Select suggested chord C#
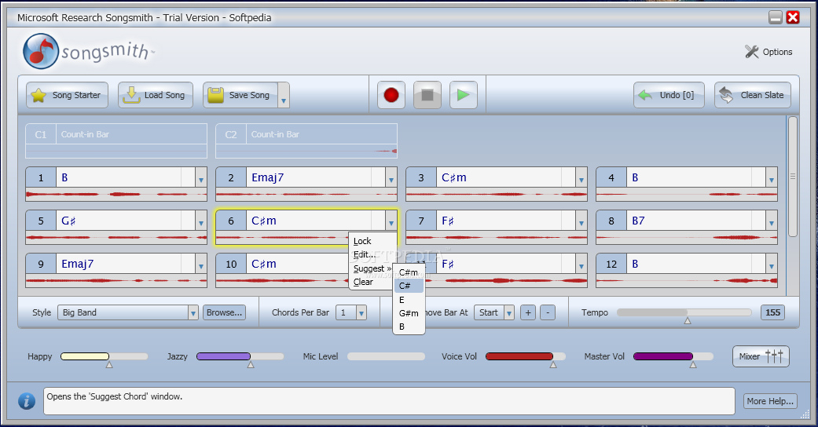Image resolution: width=818 pixels, height=427 pixels. [x=409, y=286]
